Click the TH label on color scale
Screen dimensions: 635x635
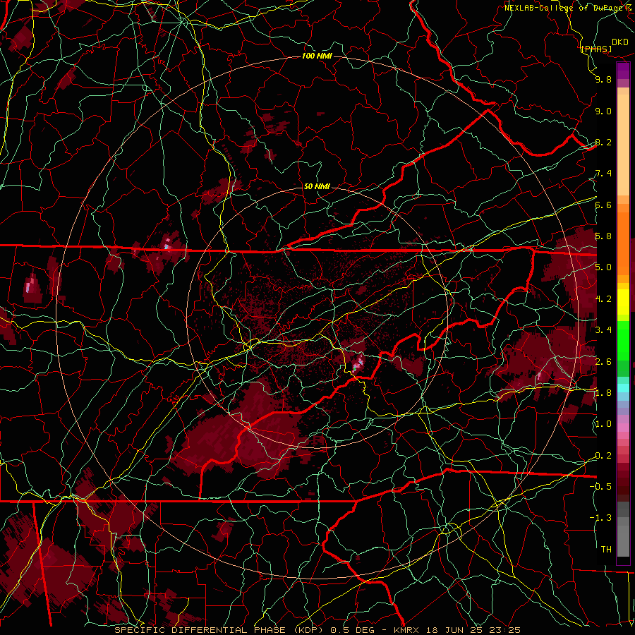pyautogui.click(x=606, y=550)
